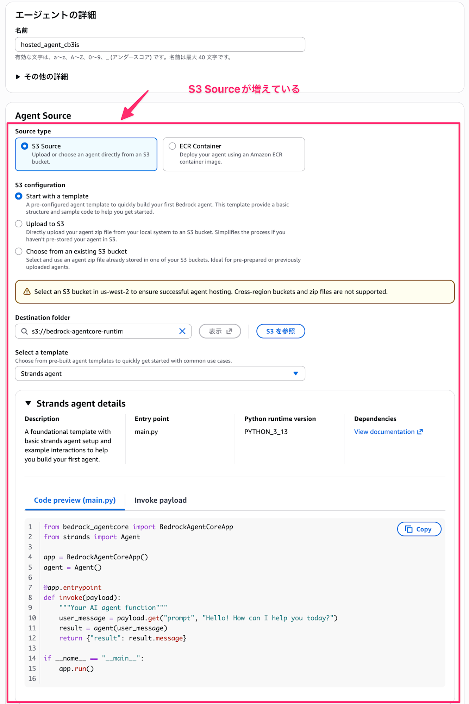Switch to the Invoke payload tab
This screenshot has height=704, width=469.
[x=161, y=500]
